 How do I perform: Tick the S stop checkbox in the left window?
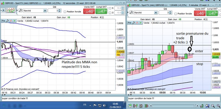point(110,8)
